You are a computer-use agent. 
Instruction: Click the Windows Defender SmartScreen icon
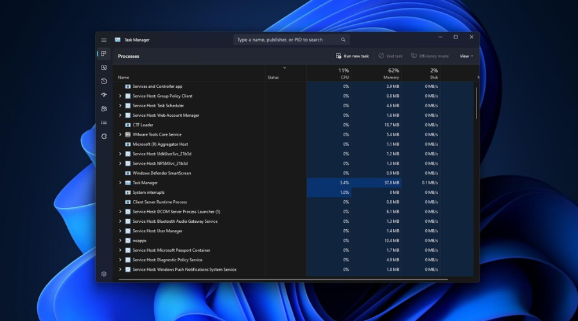coord(128,173)
